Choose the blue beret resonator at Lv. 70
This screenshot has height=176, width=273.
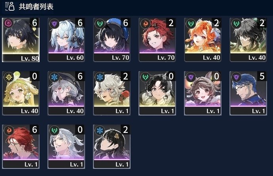[x=112, y=40]
